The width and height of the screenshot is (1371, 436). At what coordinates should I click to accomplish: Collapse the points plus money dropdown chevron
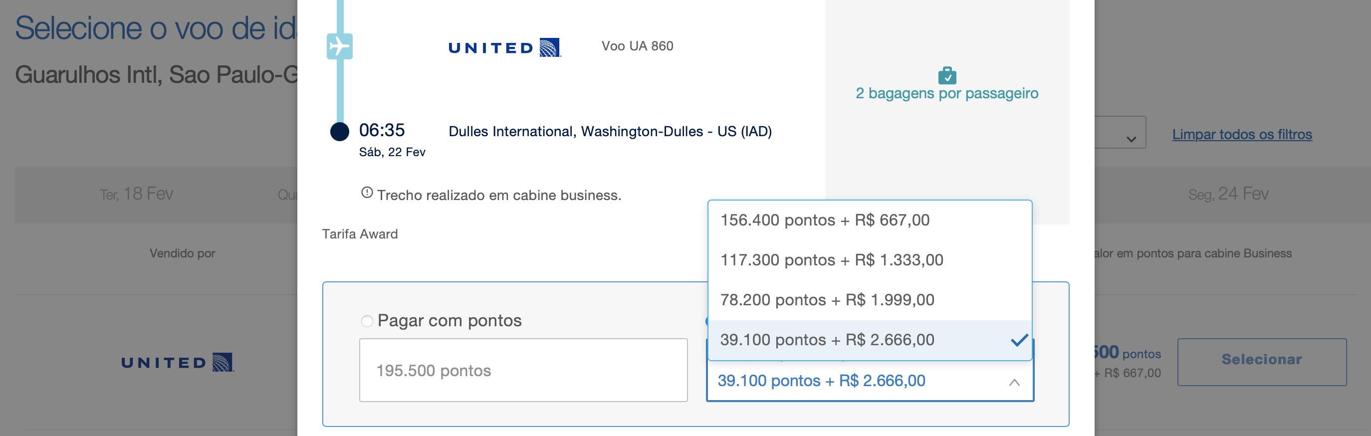coord(1014,382)
